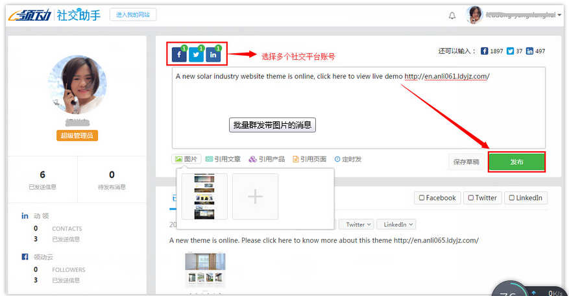This screenshot has width=569, height=296.
Task: Click the Facebook icon beside 领动云
Action: [25, 257]
